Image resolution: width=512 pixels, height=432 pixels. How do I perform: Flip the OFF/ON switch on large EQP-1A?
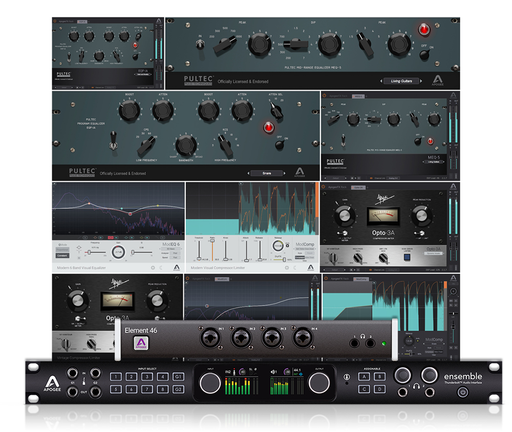(280, 145)
